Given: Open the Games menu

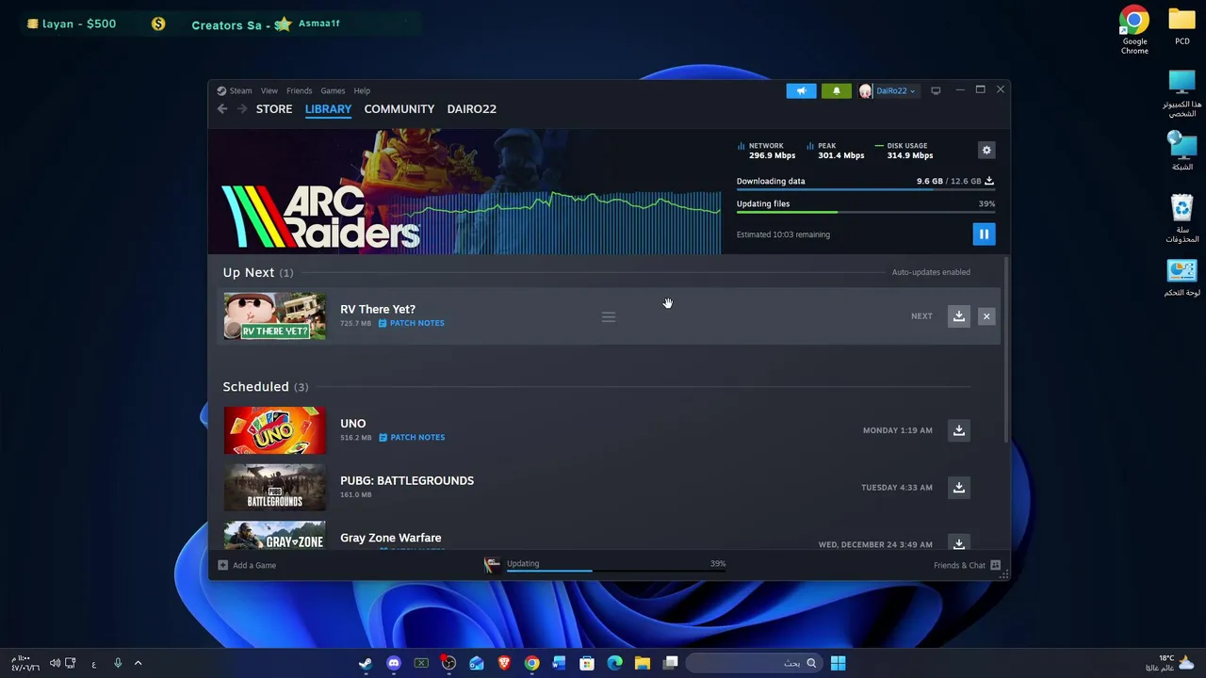Looking at the screenshot, I should pyautogui.click(x=333, y=90).
